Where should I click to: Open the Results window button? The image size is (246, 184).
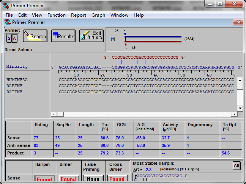(x=63, y=36)
